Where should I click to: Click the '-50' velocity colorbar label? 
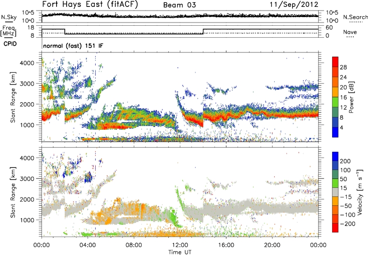346,206
